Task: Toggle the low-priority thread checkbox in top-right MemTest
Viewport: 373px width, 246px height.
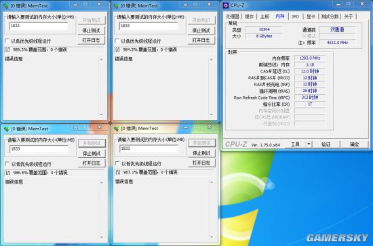Action: (117, 41)
